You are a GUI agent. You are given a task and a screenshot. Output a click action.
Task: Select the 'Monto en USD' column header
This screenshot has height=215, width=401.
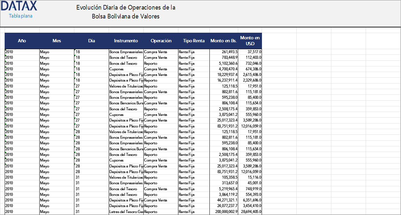[250, 41]
